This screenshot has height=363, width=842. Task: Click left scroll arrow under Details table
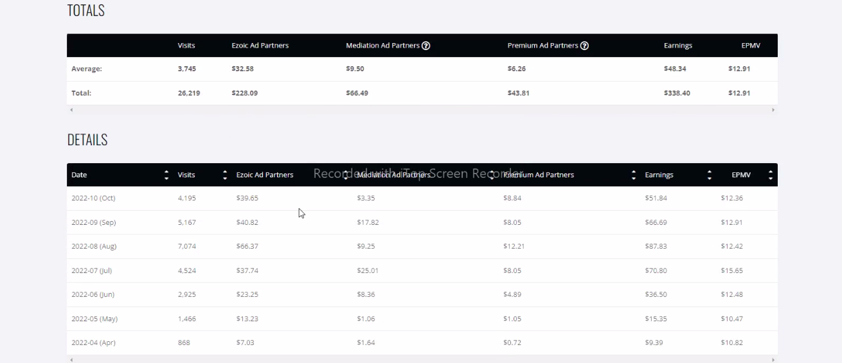pyautogui.click(x=71, y=360)
